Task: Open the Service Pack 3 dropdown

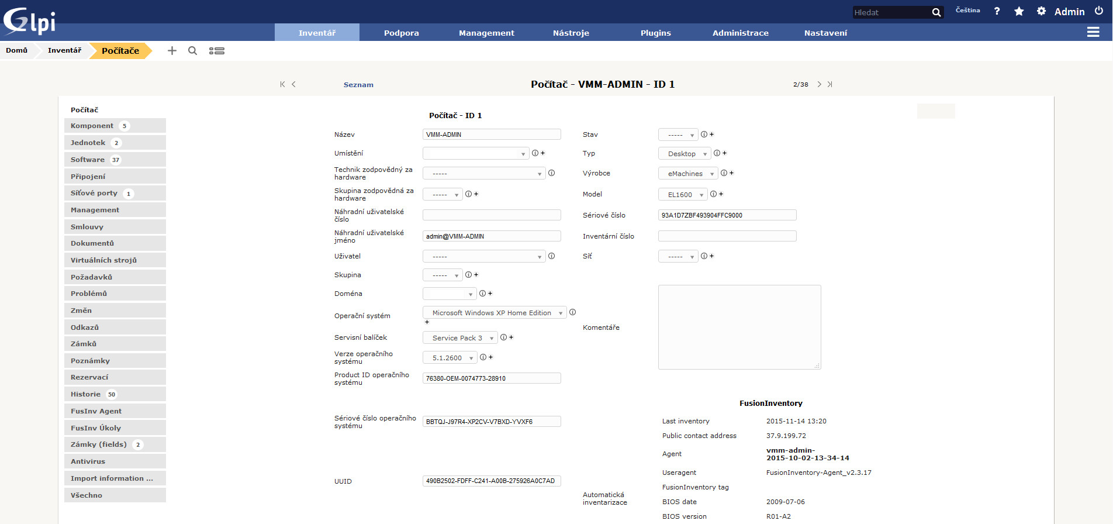Action: click(x=459, y=338)
